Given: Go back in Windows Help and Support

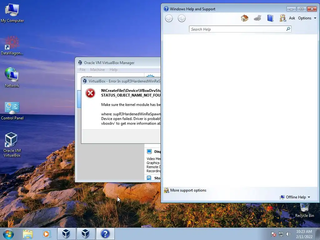Looking at the screenshot, I should pyautogui.click(x=169, y=18).
